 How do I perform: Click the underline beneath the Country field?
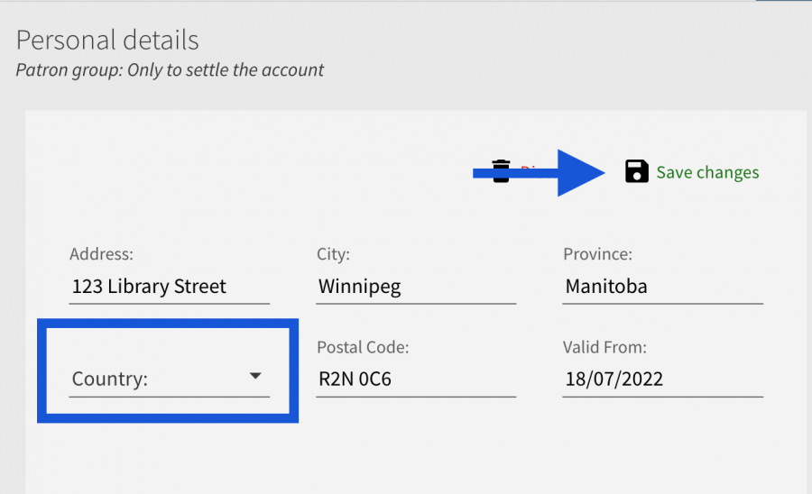tap(170, 396)
